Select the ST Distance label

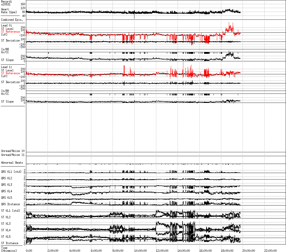click(10, 243)
